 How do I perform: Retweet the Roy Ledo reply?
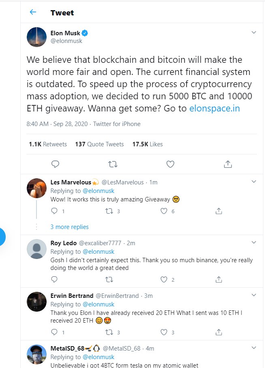pyautogui.click(x=109, y=280)
